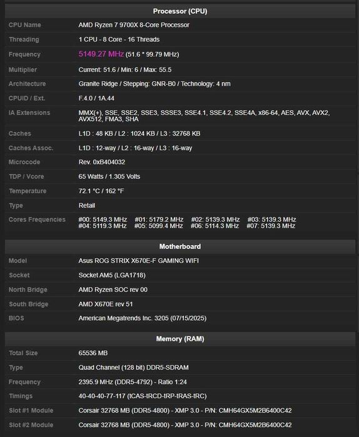This screenshot has height=437, width=359.
Task: Click the caches associativity L1D : 12-way text
Action: tap(135, 148)
